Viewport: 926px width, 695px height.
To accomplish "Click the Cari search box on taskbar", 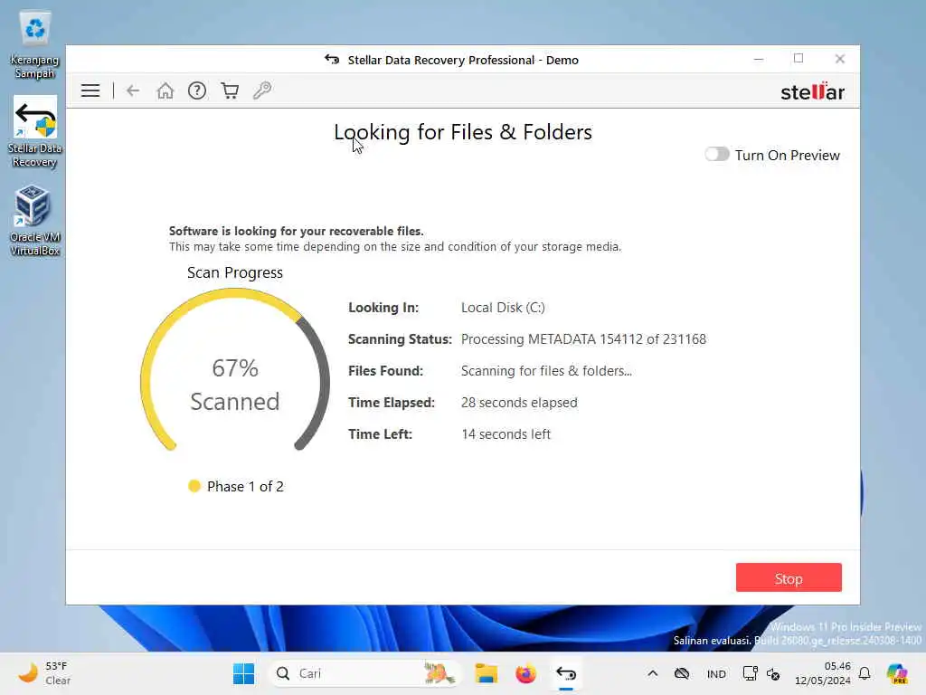I will coord(364,673).
